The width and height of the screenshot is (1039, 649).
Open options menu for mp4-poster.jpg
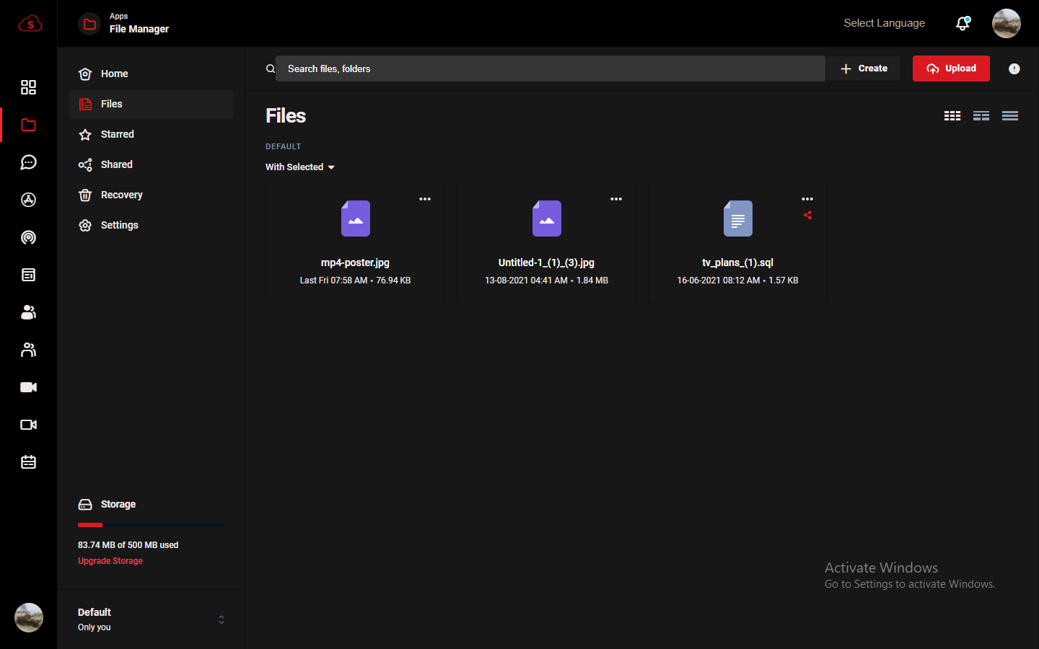[425, 199]
